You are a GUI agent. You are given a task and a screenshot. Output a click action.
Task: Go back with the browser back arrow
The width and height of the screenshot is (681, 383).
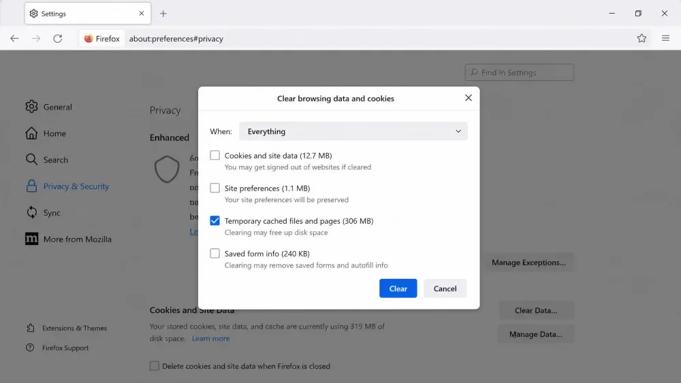[14, 39]
